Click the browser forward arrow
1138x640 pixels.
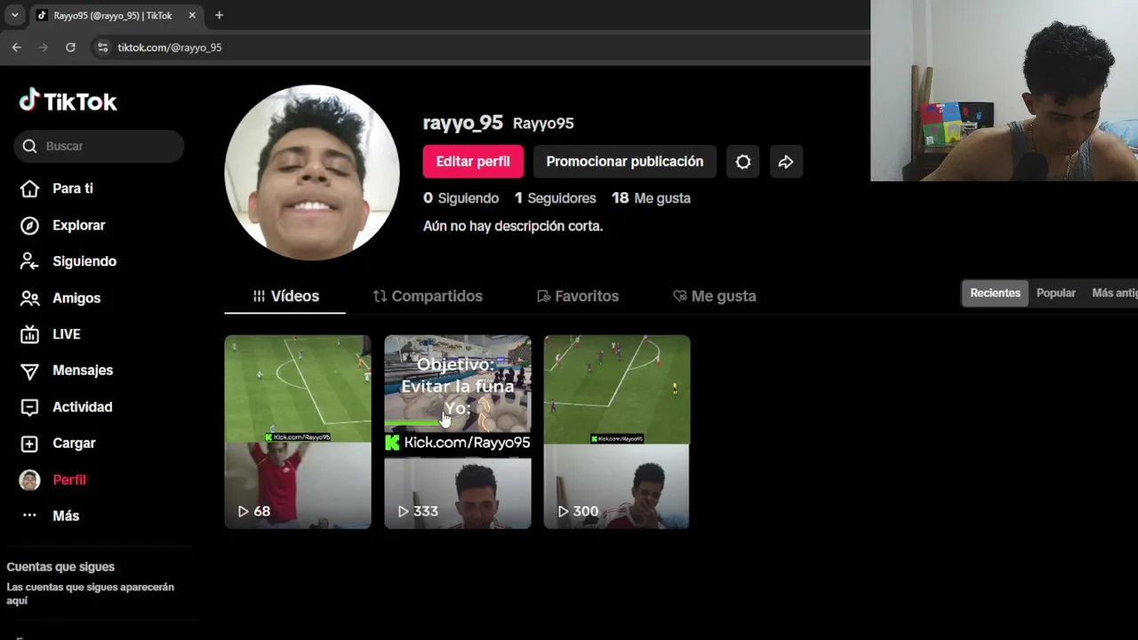pyautogui.click(x=44, y=47)
